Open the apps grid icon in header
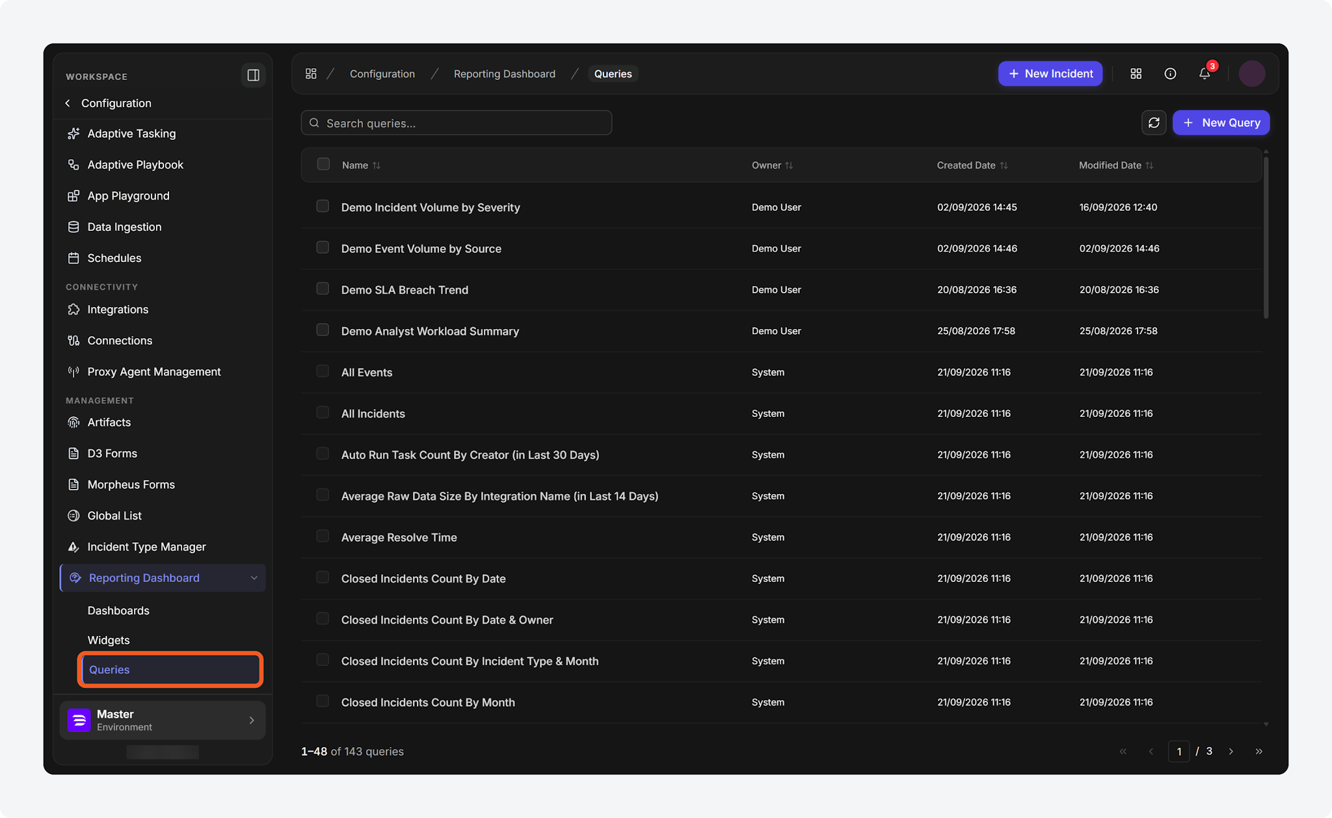The image size is (1332, 818). pyautogui.click(x=1136, y=73)
